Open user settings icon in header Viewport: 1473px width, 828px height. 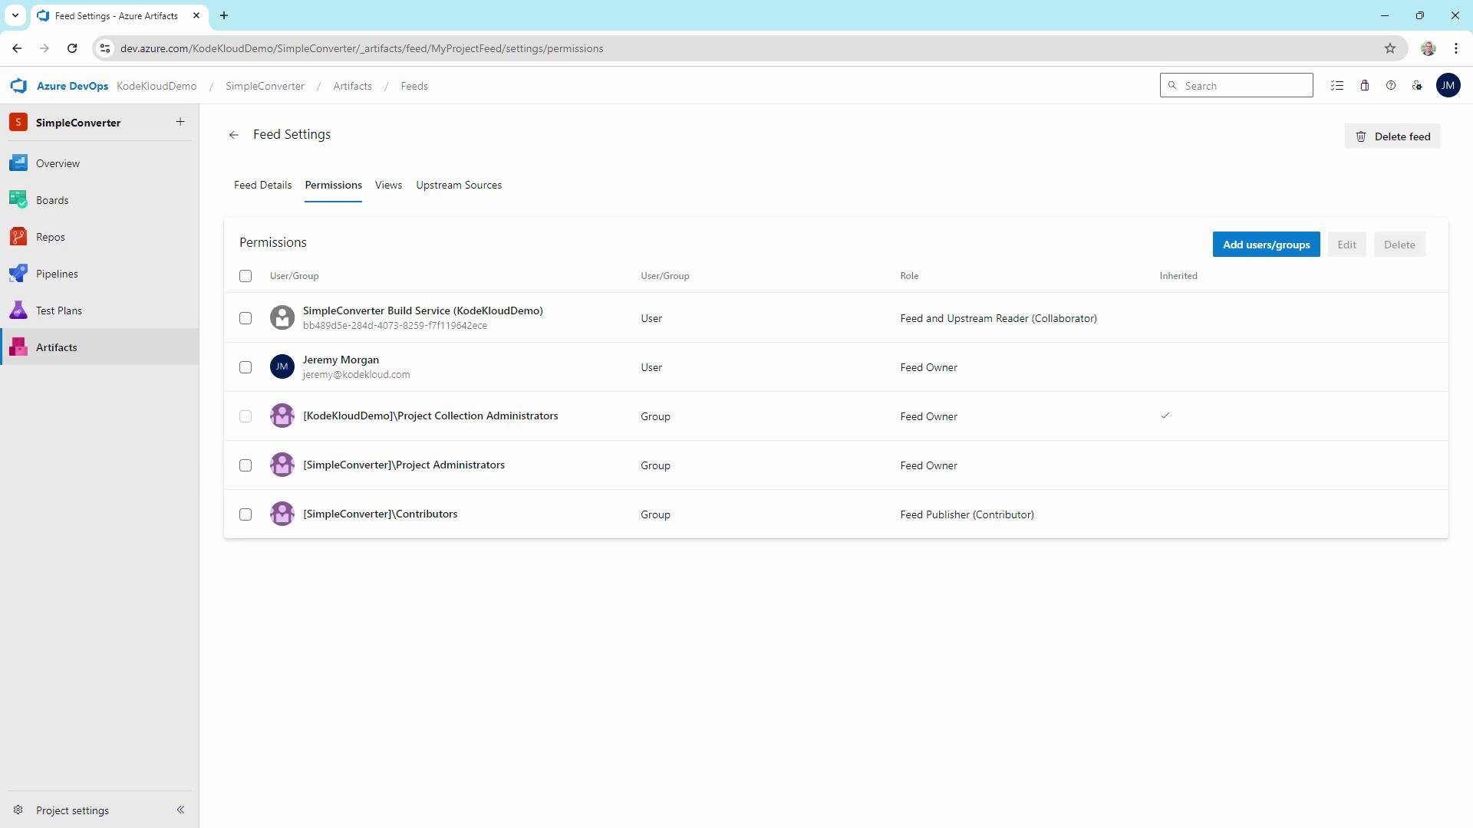1417,86
